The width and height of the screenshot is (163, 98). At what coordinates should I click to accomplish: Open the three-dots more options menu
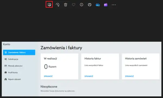coord(114,5)
